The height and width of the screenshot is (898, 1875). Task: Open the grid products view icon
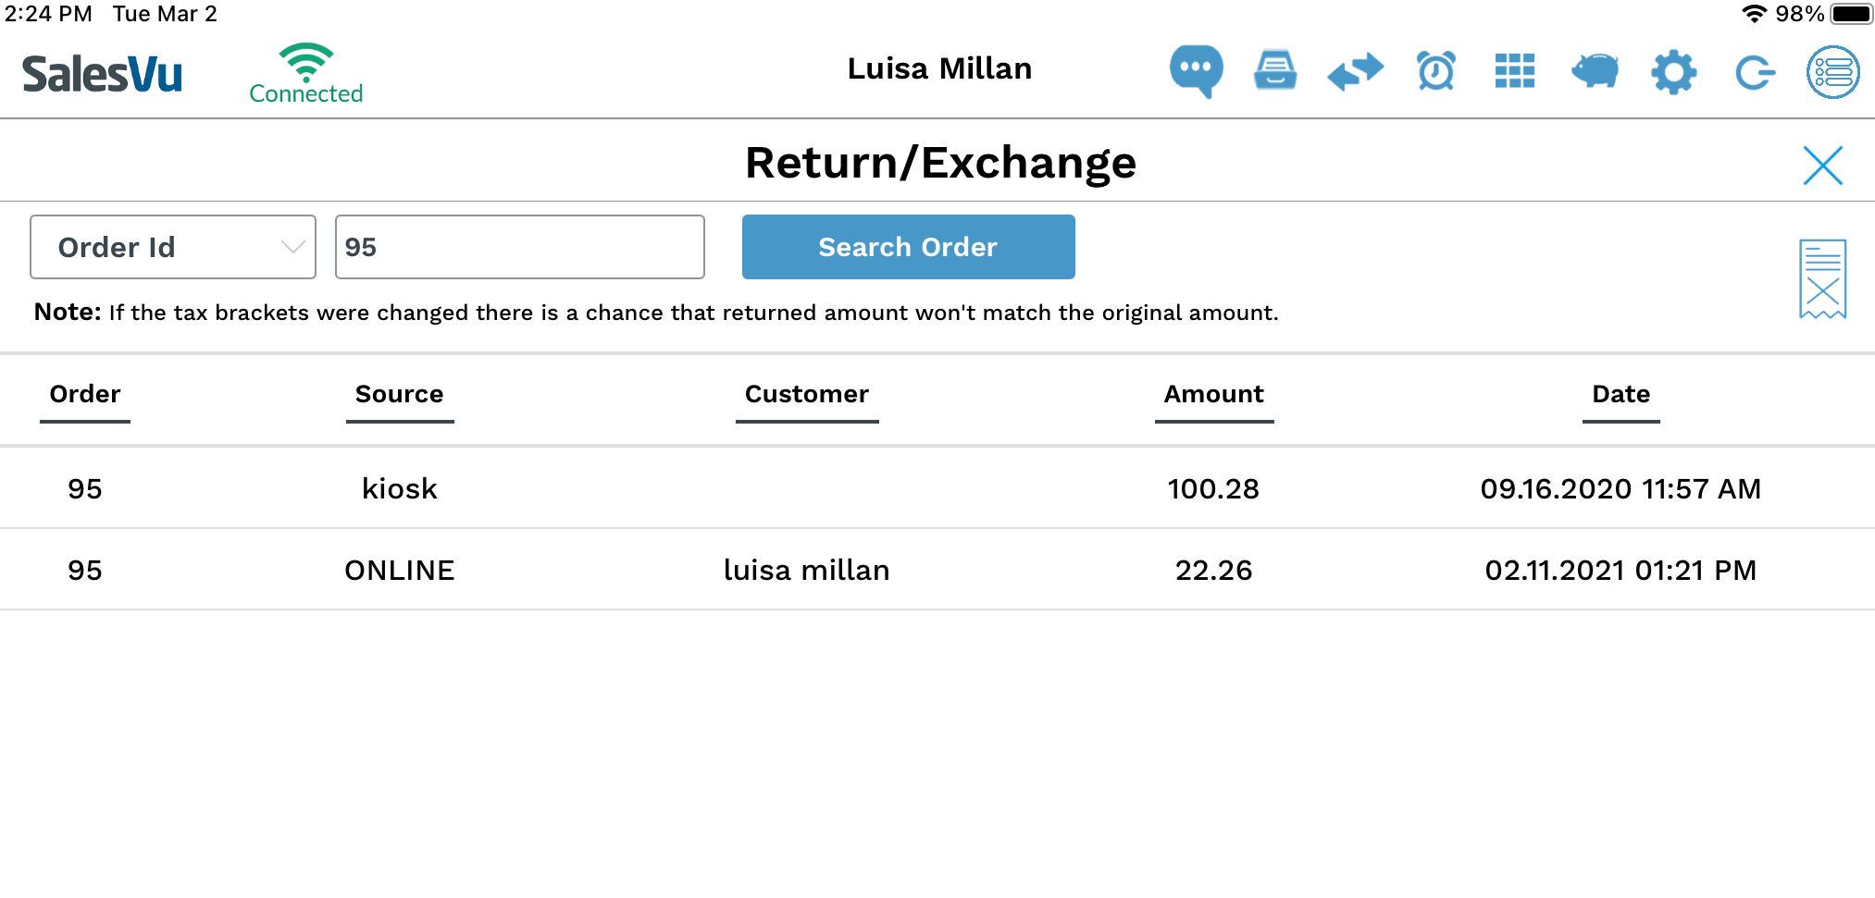1515,70
